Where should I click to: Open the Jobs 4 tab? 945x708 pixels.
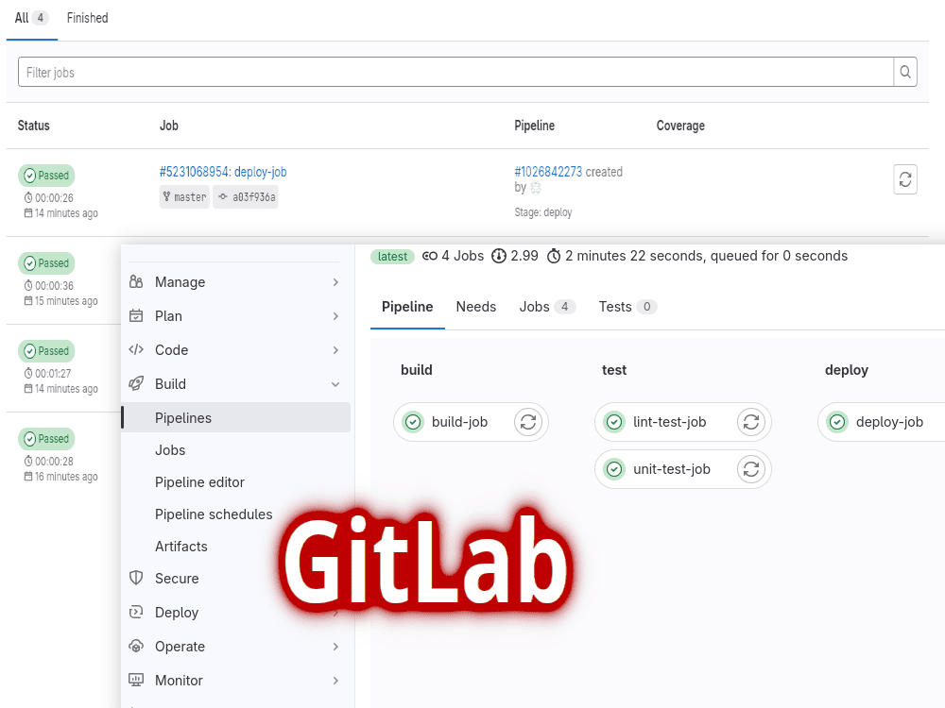(x=547, y=307)
